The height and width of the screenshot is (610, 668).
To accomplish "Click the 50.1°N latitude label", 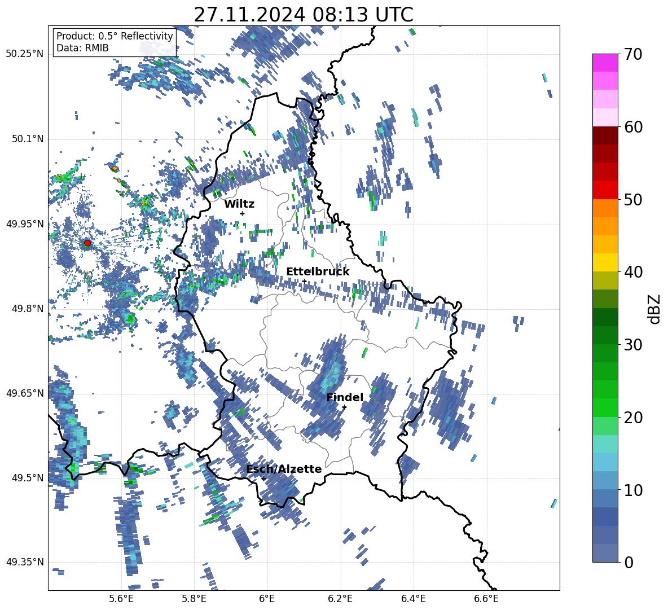I will tap(27, 139).
